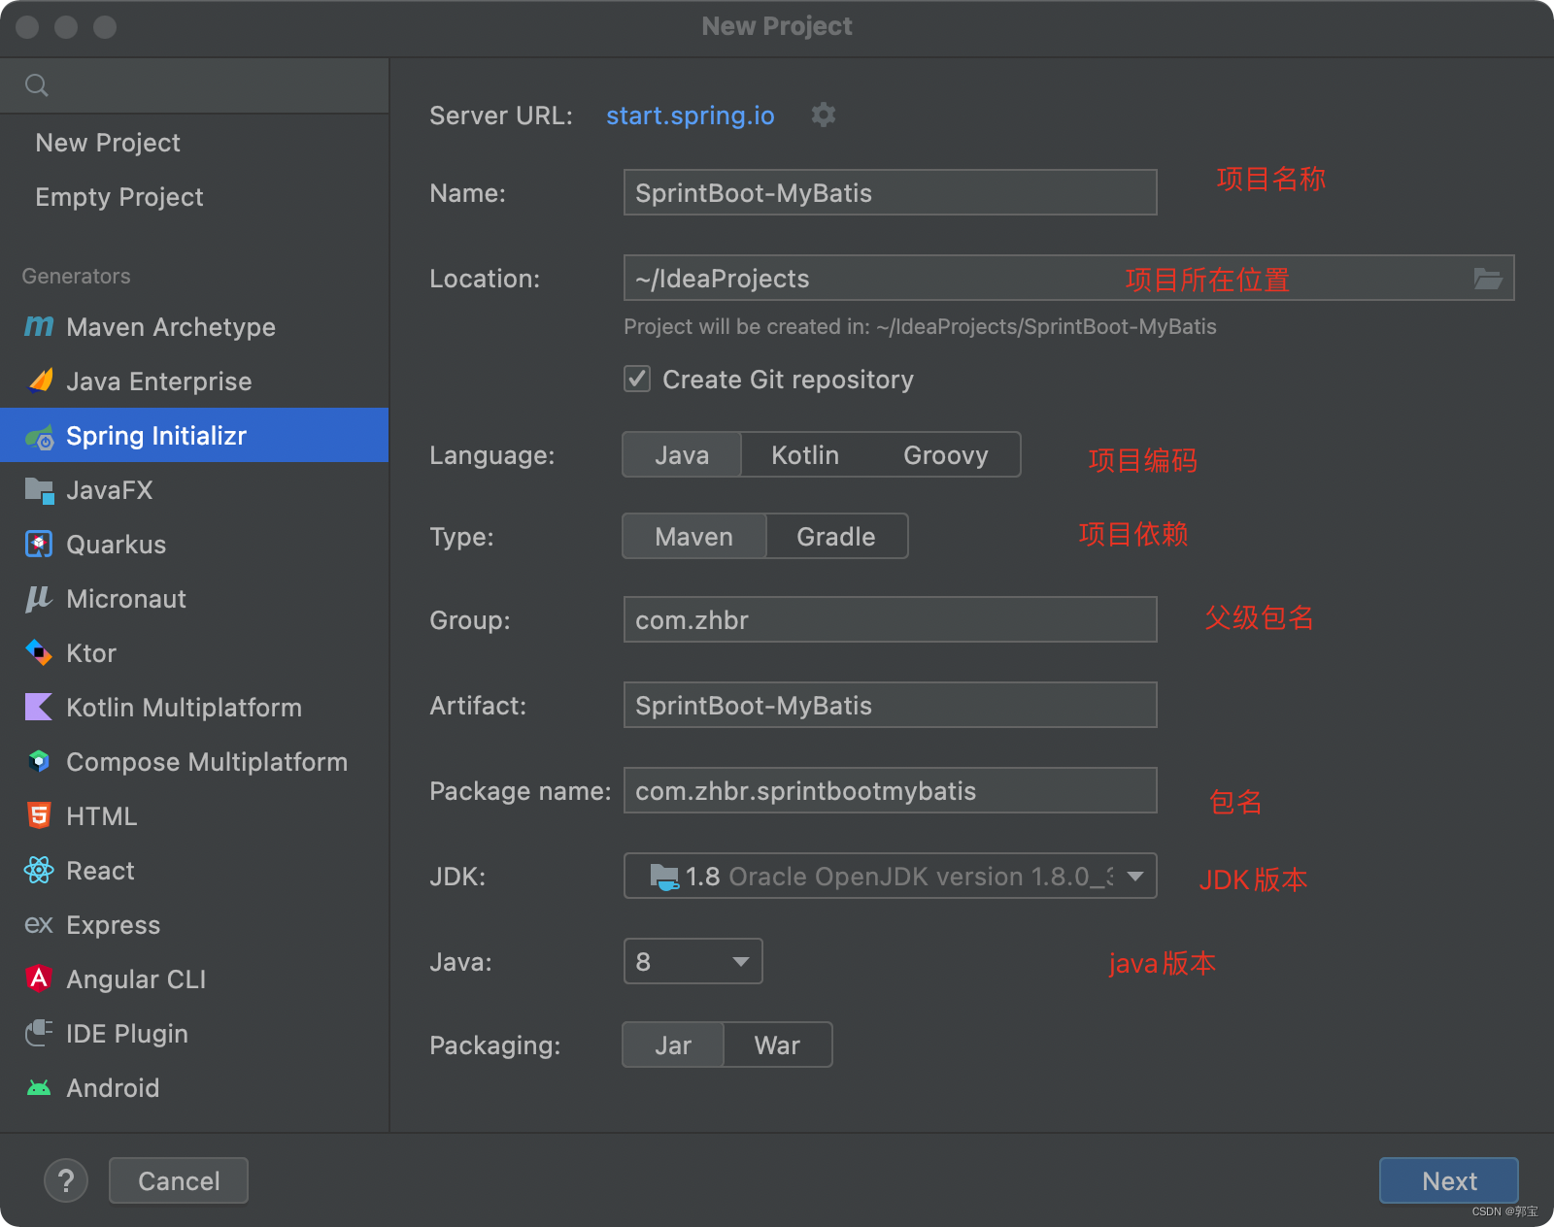Click the folder browse icon for Location

tap(1488, 279)
